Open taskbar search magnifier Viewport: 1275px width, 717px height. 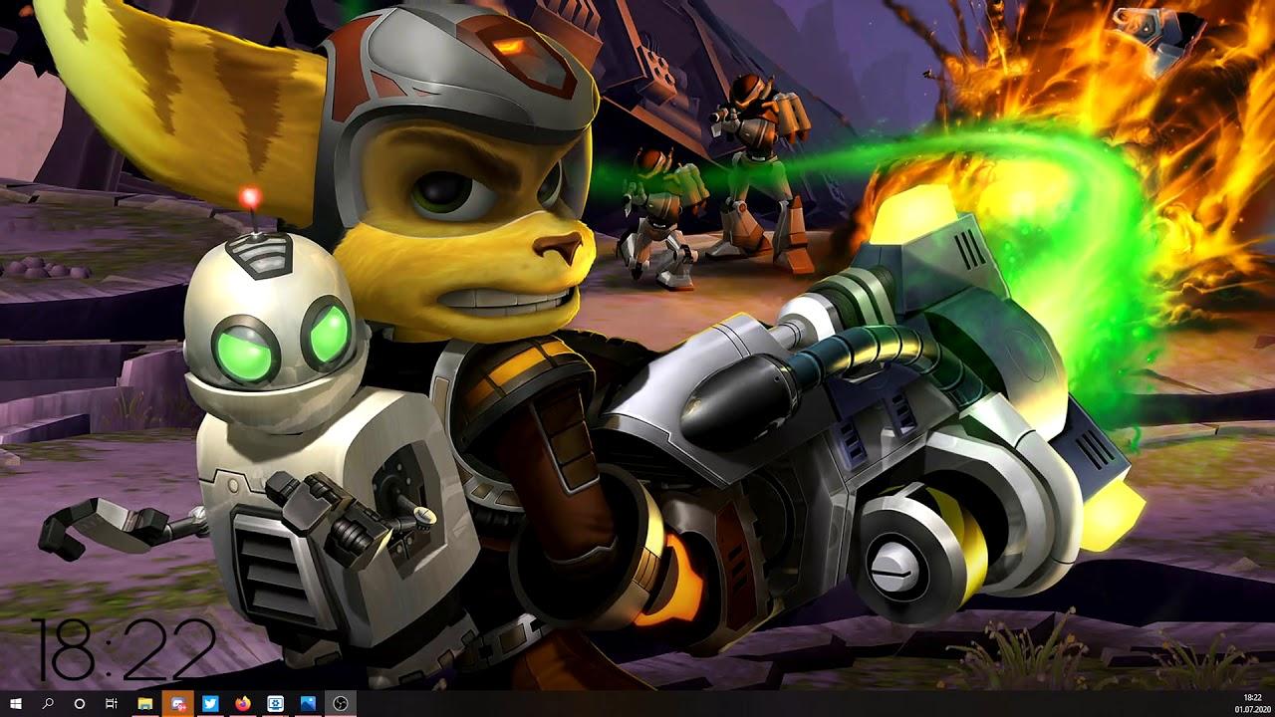pyautogui.click(x=48, y=704)
